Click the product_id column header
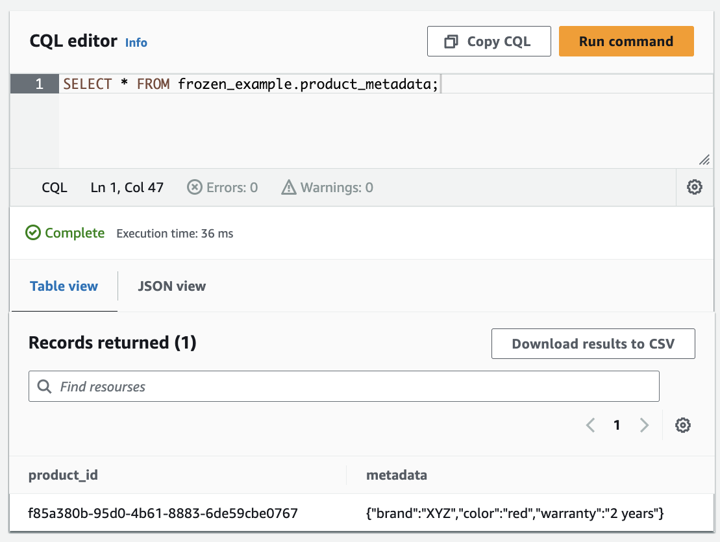The height and width of the screenshot is (542, 720). (x=63, y=475)
